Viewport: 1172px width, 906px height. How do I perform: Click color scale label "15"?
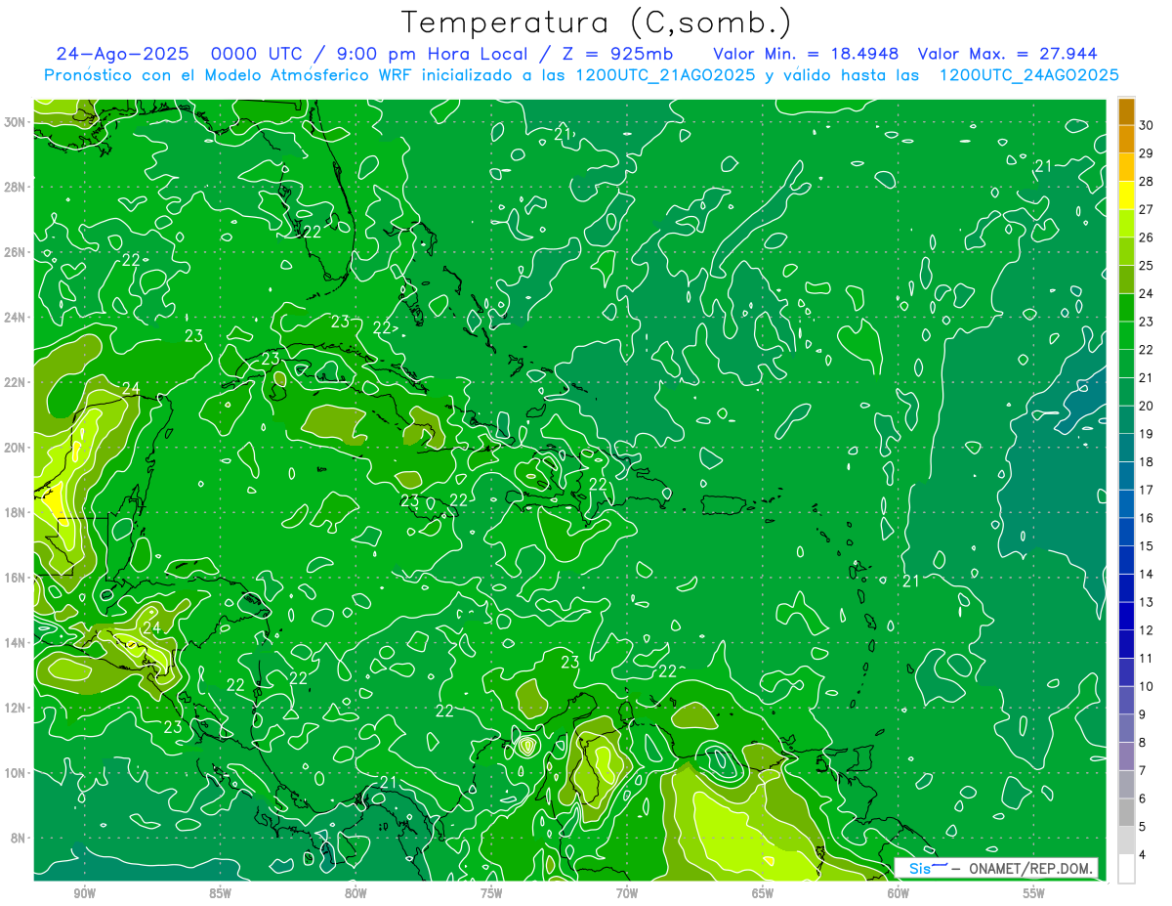point(1147,546)
